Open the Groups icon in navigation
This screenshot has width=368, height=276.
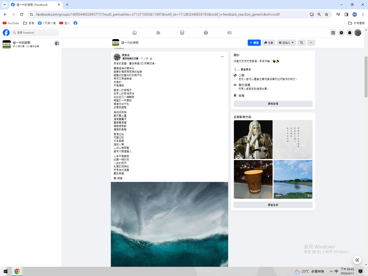click(x=206, y=33)
